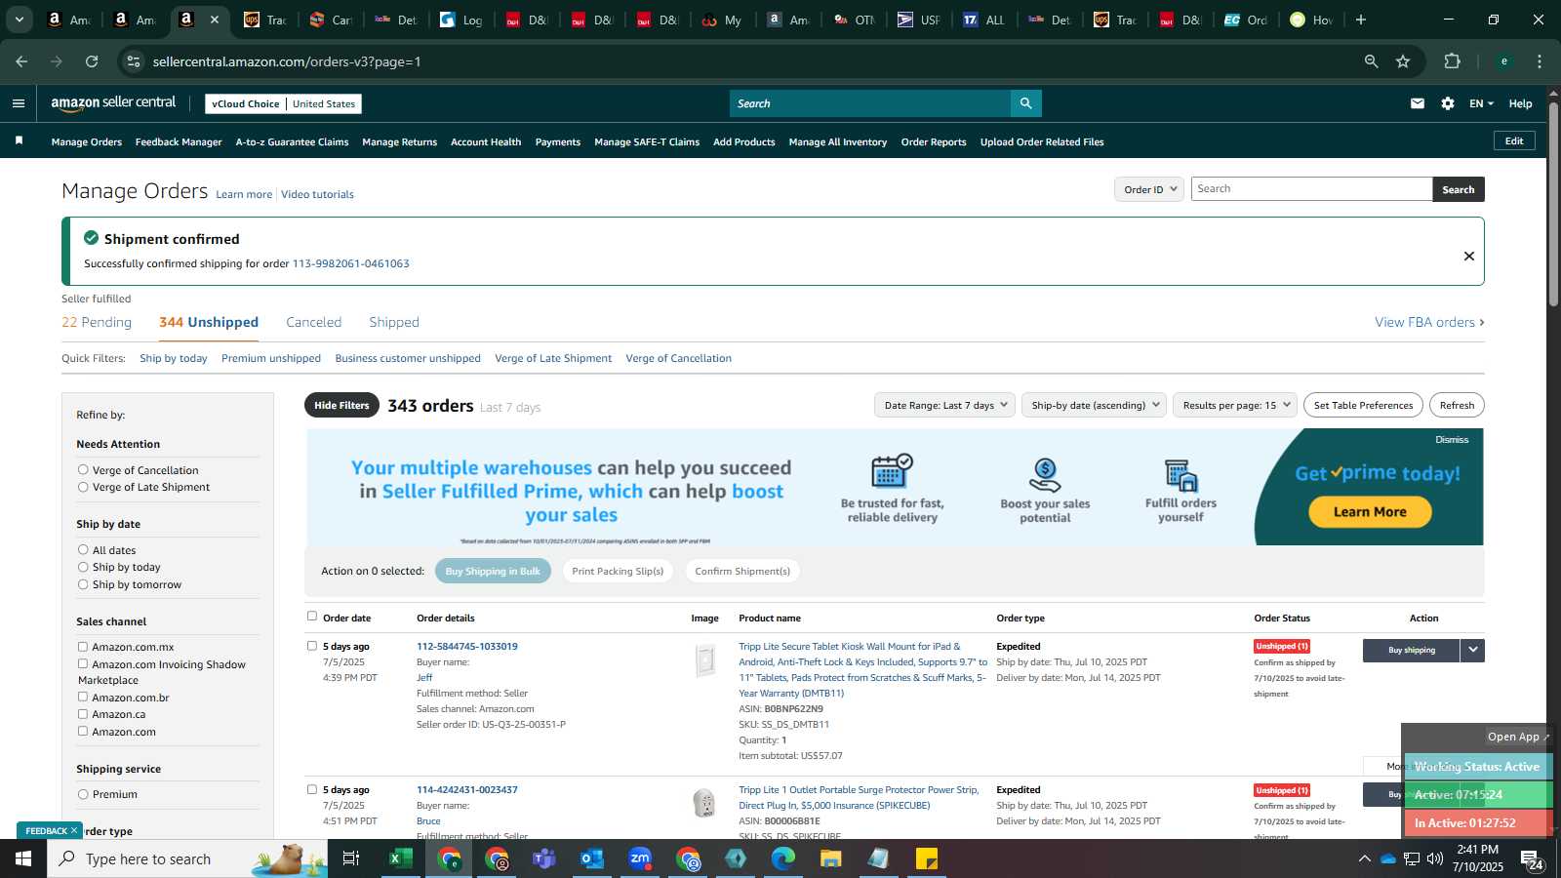Open the Date Range dropdown
The width and height of the screenshot is (1561, 878).
(944, 405)
